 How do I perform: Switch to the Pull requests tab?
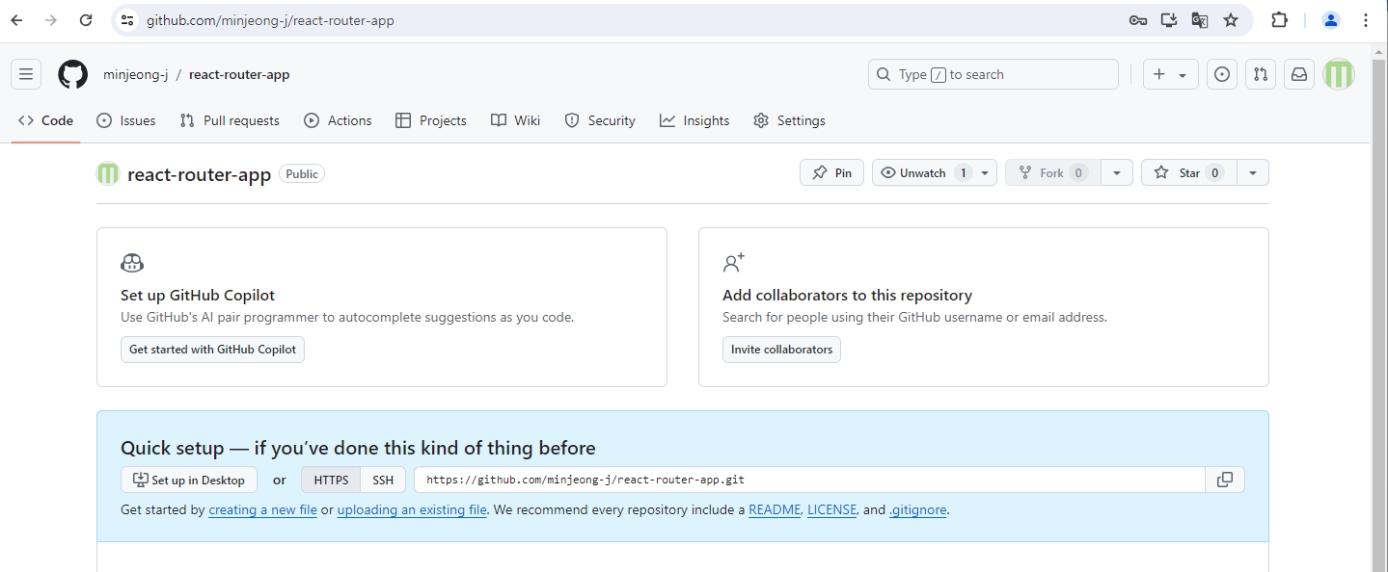(x=230, y=120)
